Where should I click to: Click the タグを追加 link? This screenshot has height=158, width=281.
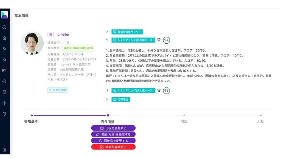[x=57, y=90]
